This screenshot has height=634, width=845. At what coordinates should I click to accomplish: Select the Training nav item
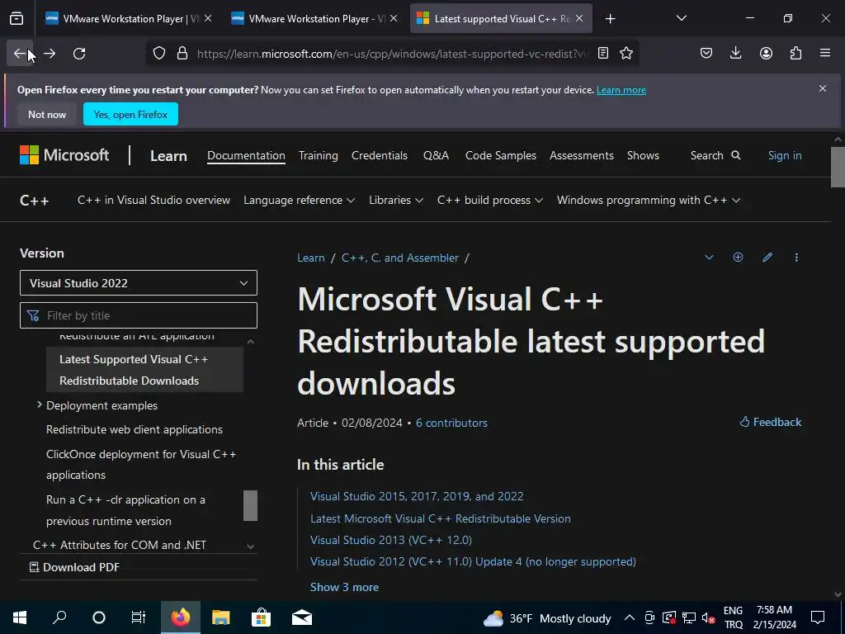point(319,155)
